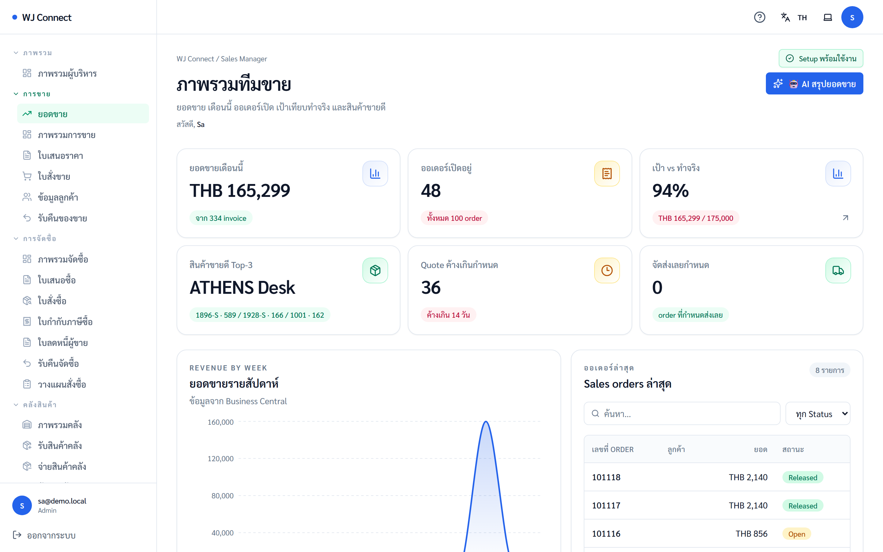Screen dimensions: 883x552
Task: Open รับคืนจัดซื้อ menu item
Action: tap(83, 363)
